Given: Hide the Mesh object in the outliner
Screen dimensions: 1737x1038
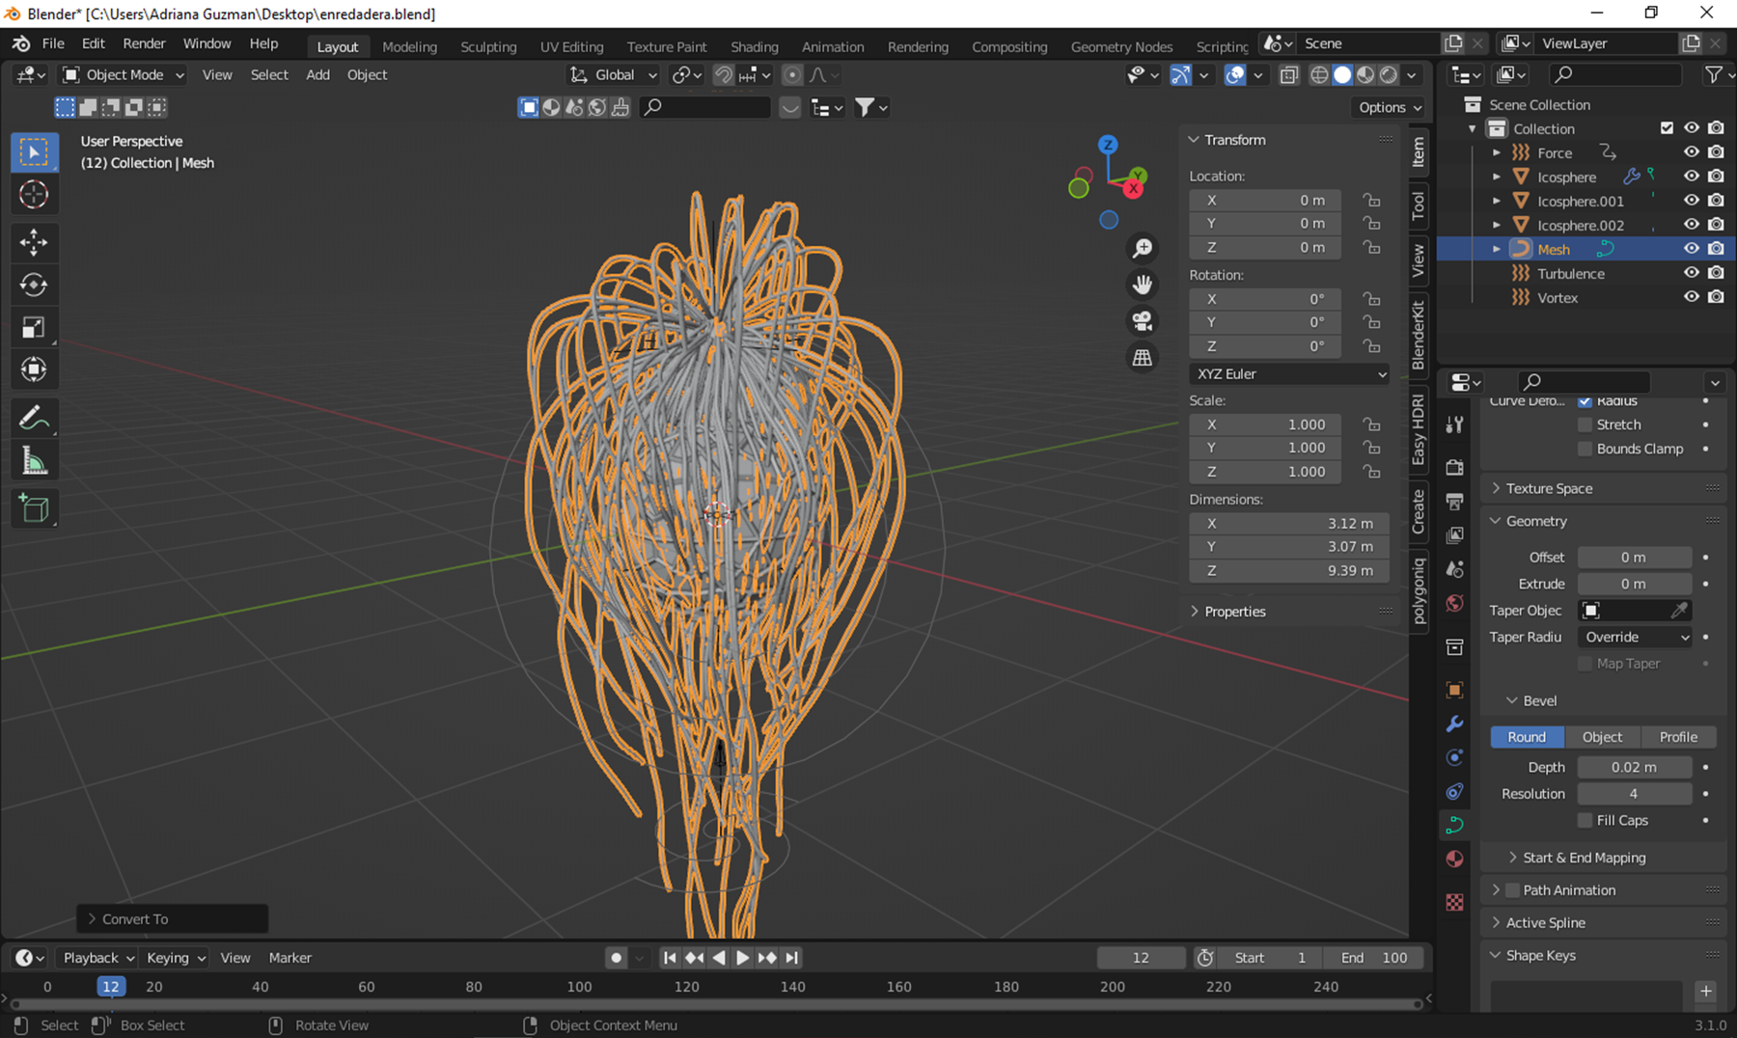Looking at the screenshot, I should (1691, 249).
